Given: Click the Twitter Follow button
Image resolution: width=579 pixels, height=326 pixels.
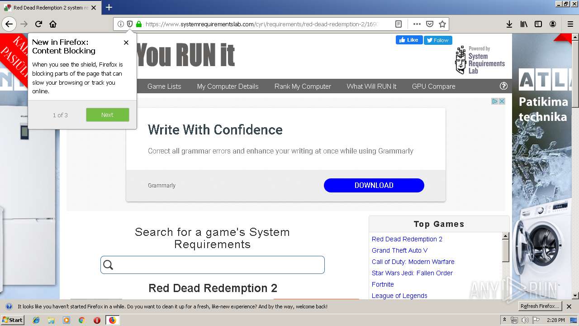Looking at the screenshot, I should [438, 40].
